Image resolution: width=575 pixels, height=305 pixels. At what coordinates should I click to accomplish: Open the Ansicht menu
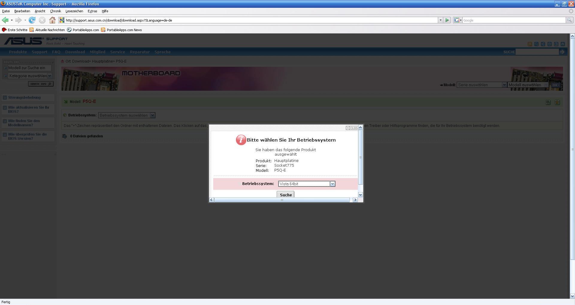coord(40,11)
